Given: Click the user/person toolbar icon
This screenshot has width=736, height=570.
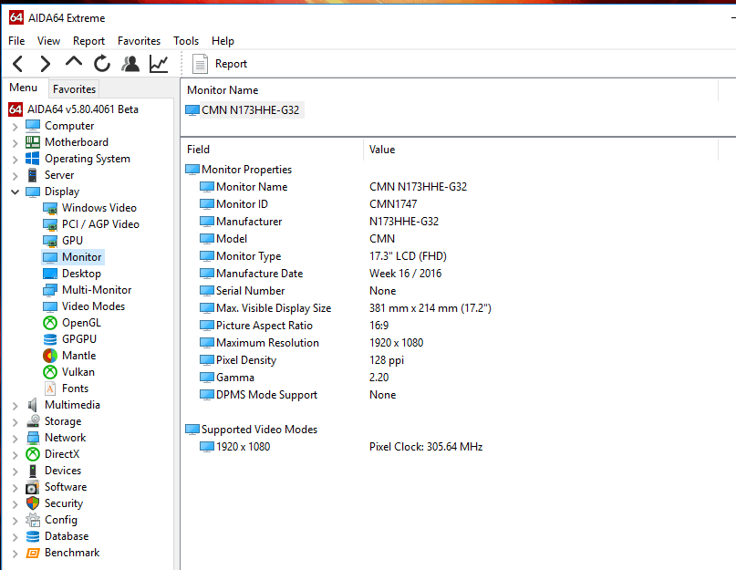Looking at the screenshot, I should (130, 64).
